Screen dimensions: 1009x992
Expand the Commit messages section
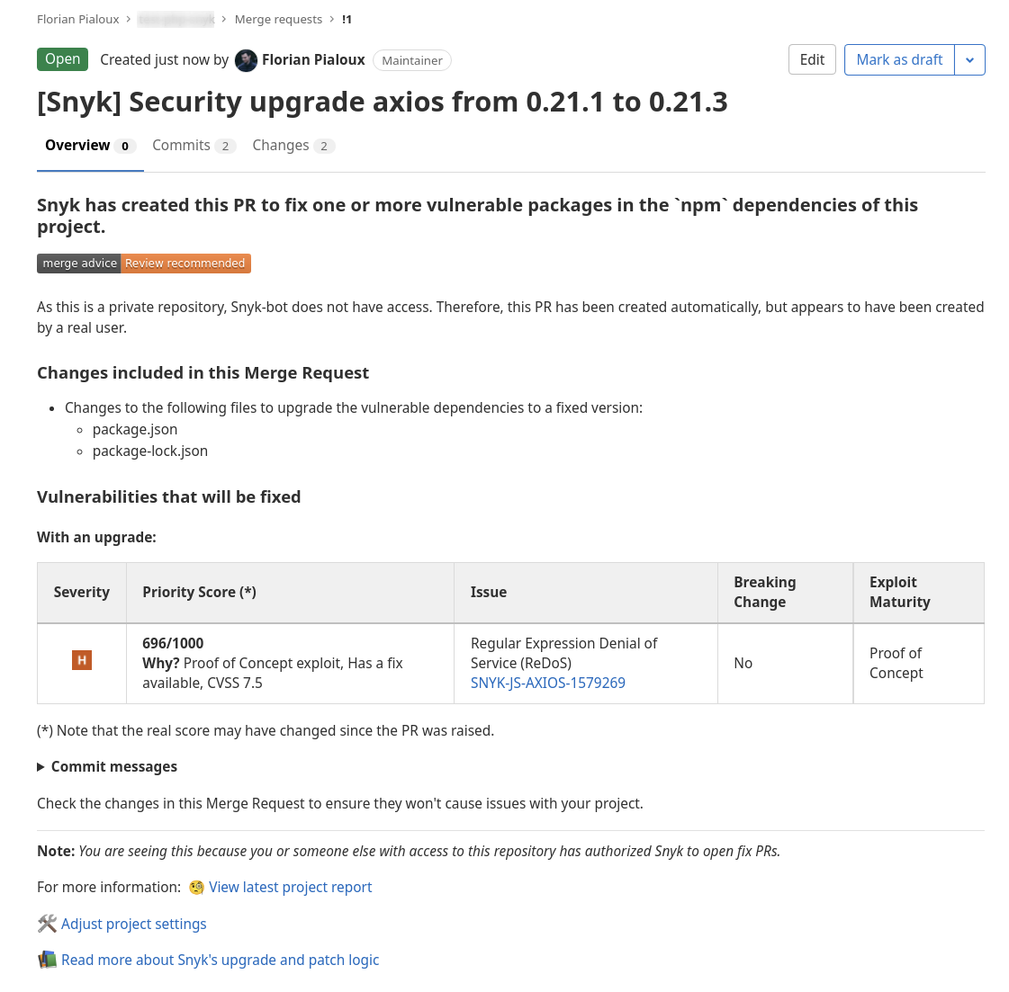click(x=107, y=766)
